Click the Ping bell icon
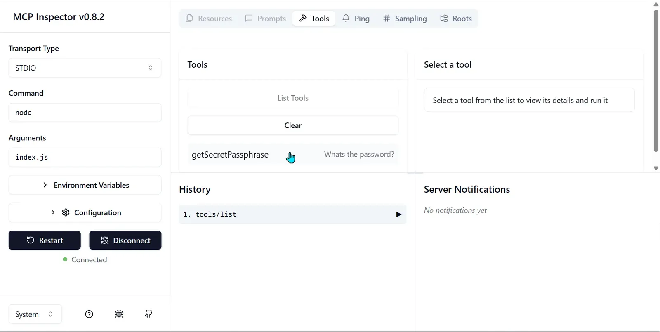The height and width of the screenshot is (332, 660). pyautogui.click(x=346, y=18)
